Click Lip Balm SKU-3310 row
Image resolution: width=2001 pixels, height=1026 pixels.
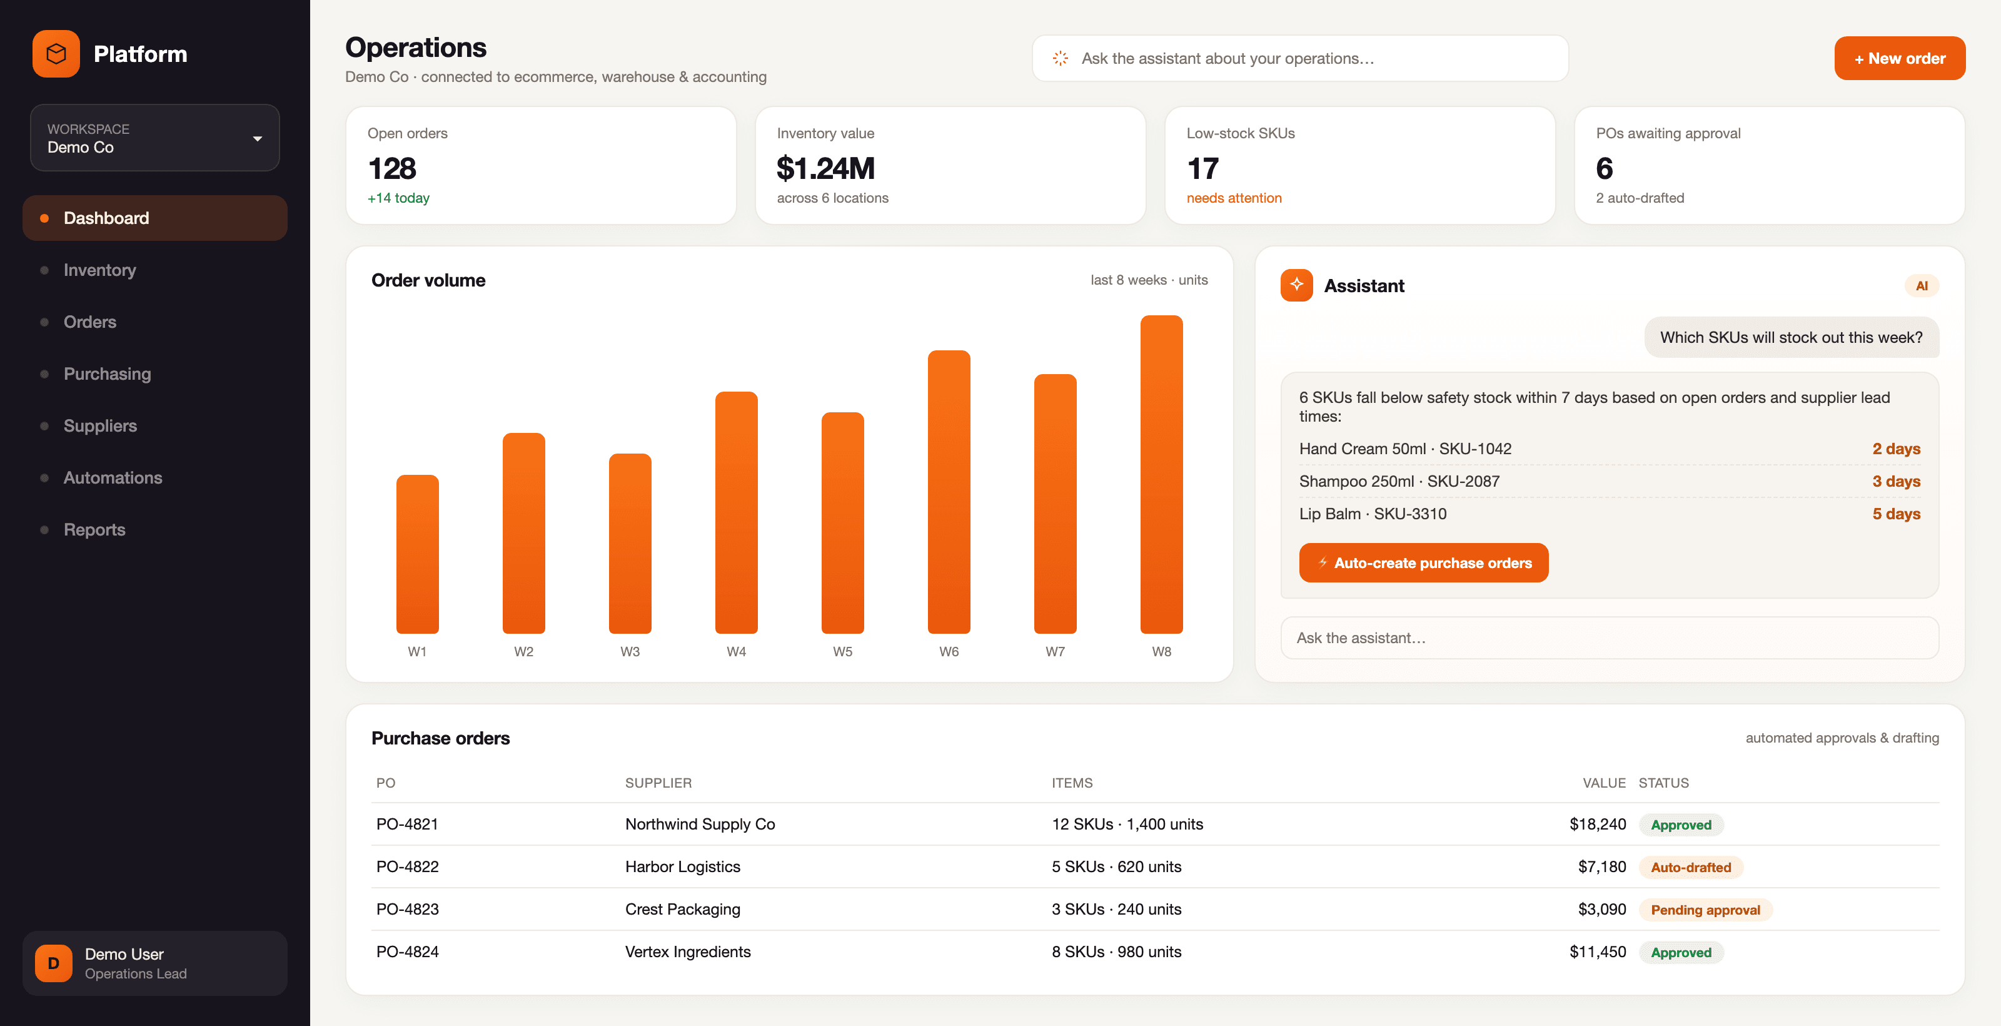pos(1609,514)
